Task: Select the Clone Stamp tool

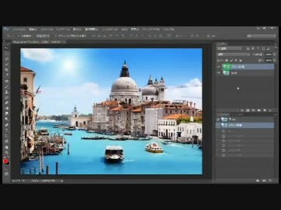Action: point(6,92)
